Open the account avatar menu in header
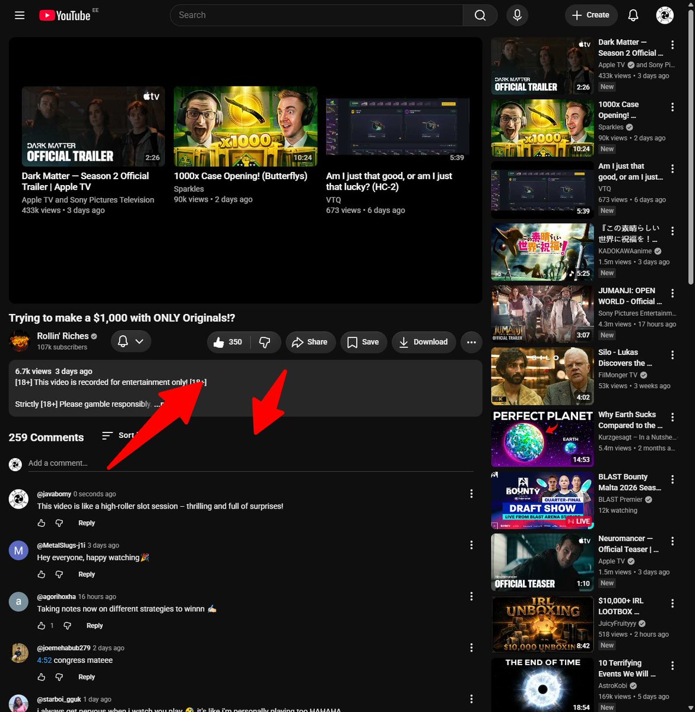Viewport: 695px width, 712px height. 665,15
